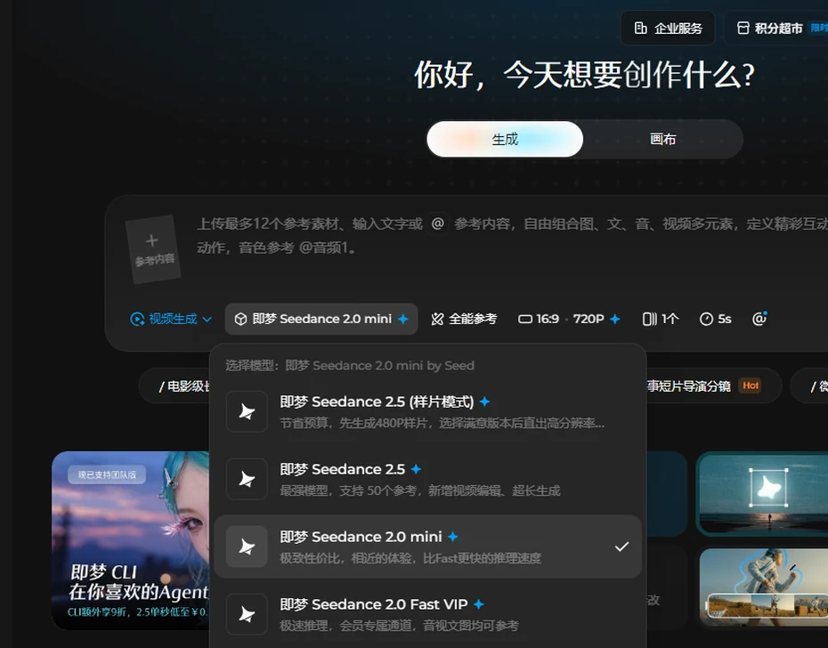Click the 16:9 rectangle ratio icon
Screen dimensions: 828x648
click(x=525, y=319)
